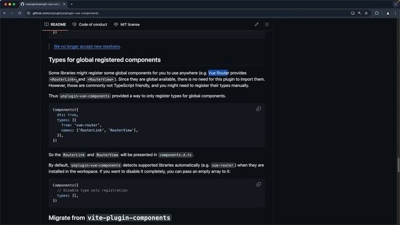Go forward in browser history

(12, 13)
